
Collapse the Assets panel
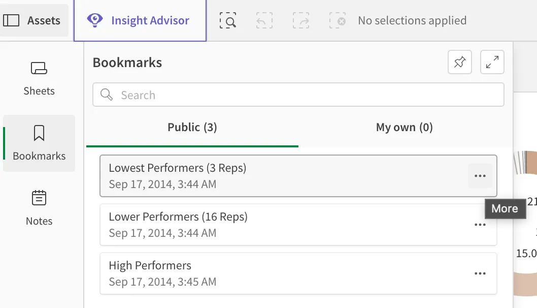click(34, 20)
